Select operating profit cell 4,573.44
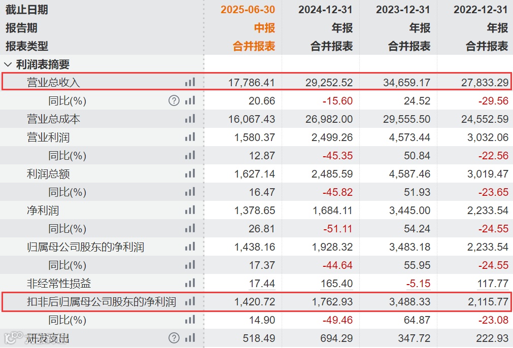This screenshot has width=513, height=348. point(409,137)
